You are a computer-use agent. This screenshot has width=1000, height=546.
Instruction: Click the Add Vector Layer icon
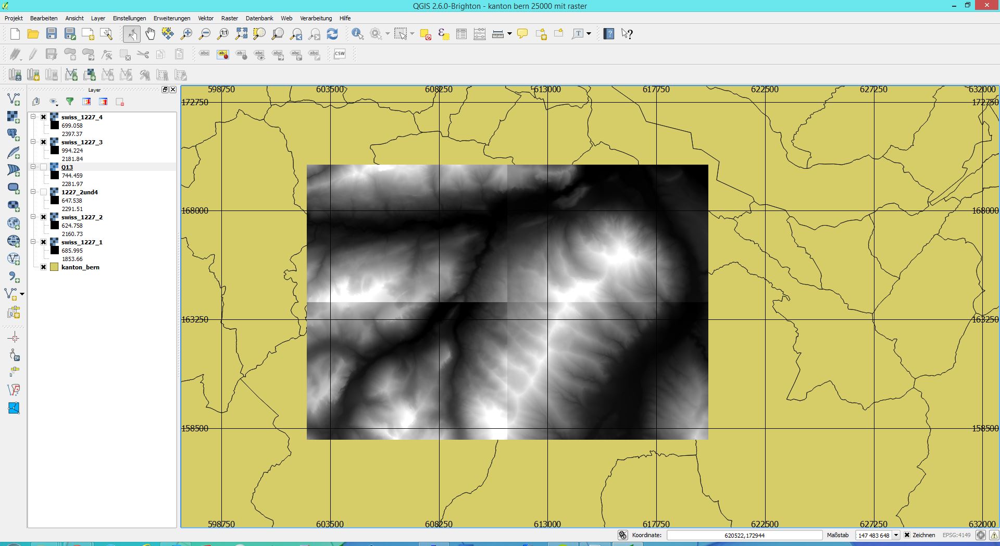(14, 98)
